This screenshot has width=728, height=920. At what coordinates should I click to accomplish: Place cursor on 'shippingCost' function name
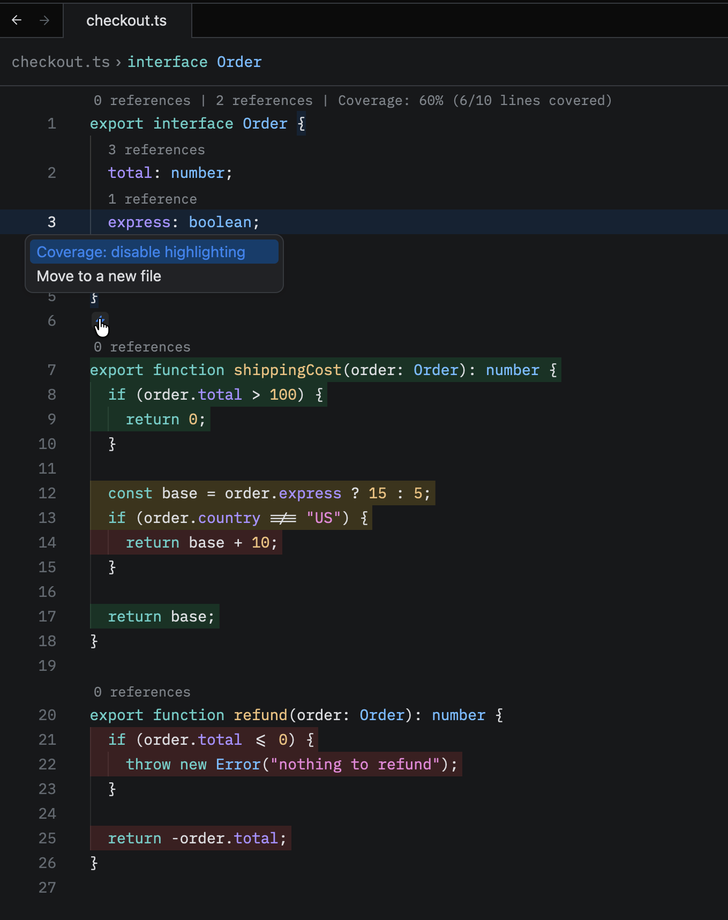click(x=288, y=370)
